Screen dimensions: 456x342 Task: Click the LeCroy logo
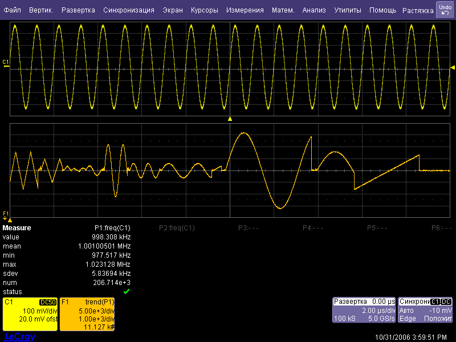tap(19, 337)
